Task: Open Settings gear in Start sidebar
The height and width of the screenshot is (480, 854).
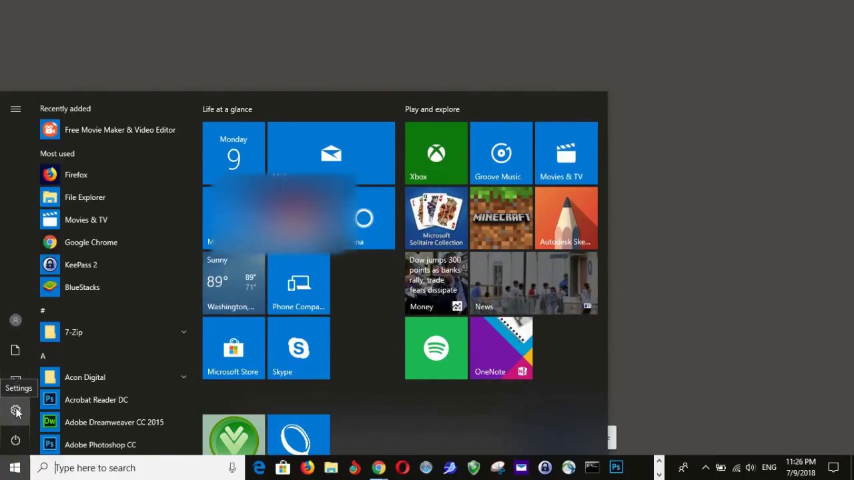Action: [x=15, y=411]
